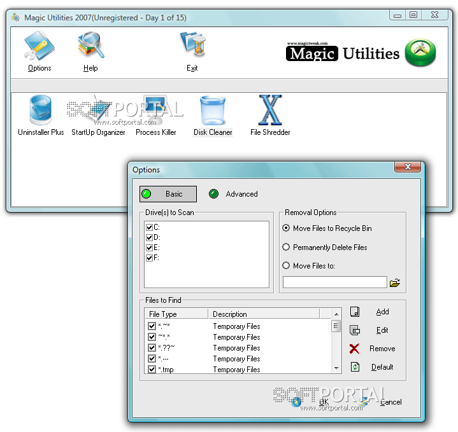Toggle the *.--- file type checkbox
This screenshot has width=458, height=432.
pyautogui.click(x=152, y=358)
